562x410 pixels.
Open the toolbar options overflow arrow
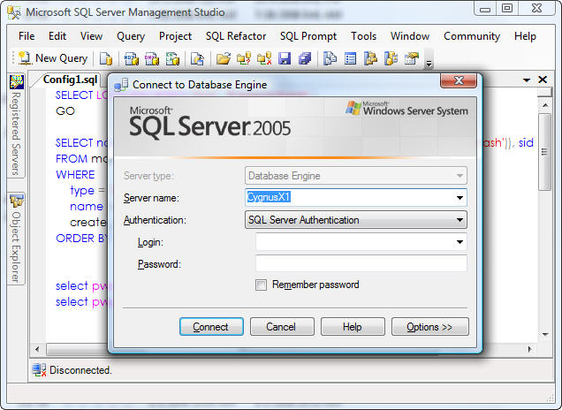click(429, 60)
